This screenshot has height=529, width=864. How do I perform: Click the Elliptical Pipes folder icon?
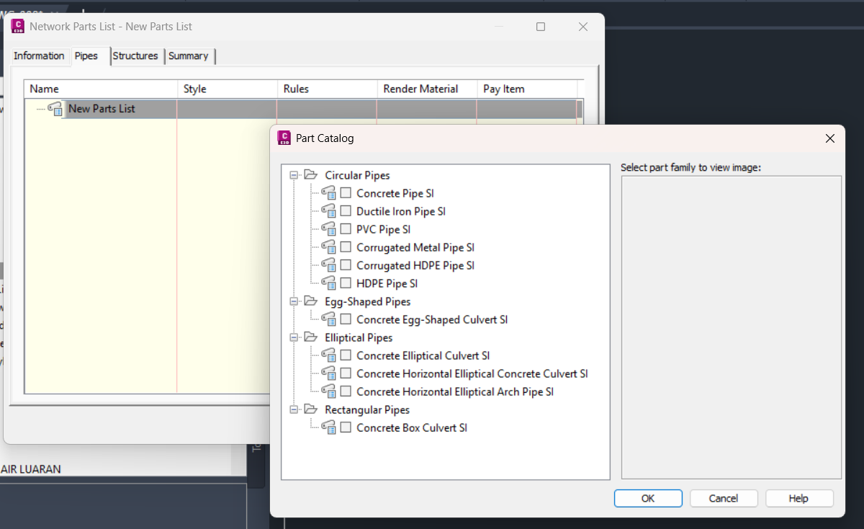click(310, 337)
